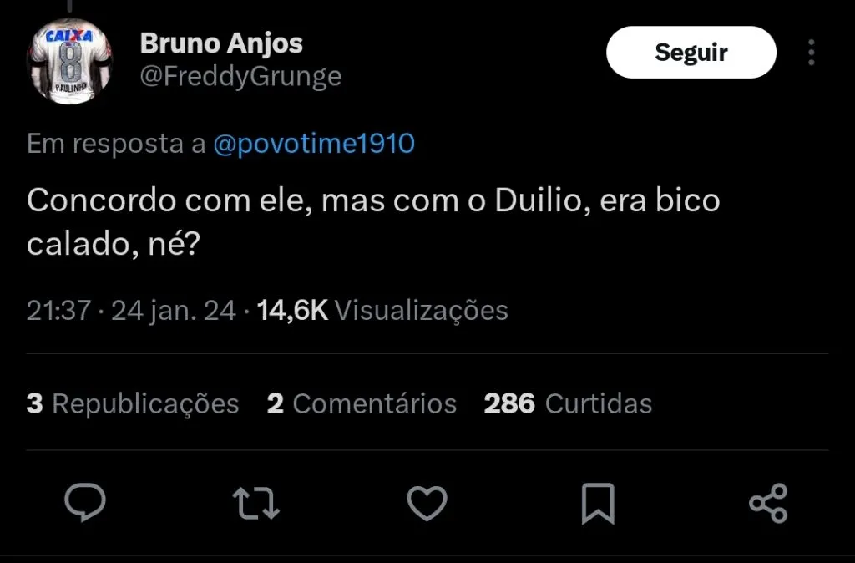Screen dimensions: 855x563
Task: View the 3 Republicações list
Action: [133, 404]
